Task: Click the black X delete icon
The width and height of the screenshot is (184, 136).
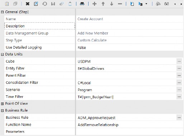Action: click(x=28, y=4)
